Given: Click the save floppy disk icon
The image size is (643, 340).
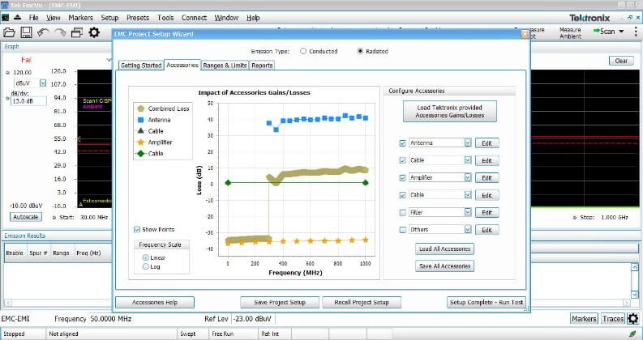Looking at the screenshot, I should click(x=26, y=32).
